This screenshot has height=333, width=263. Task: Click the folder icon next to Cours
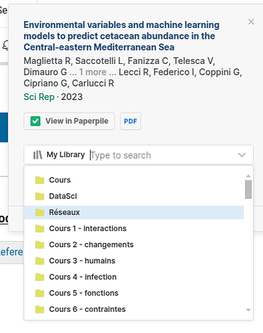[x=40, y=180]
